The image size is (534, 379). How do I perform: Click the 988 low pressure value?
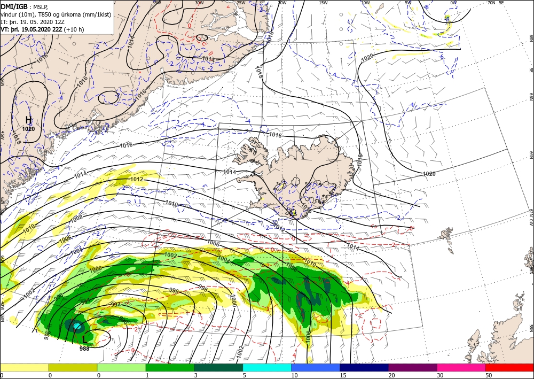click(84, 349)
